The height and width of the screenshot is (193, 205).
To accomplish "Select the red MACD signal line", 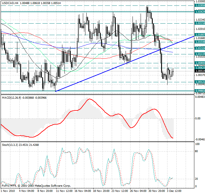I will (90, 99).
